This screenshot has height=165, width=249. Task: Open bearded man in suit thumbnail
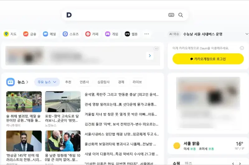(x=24, y=141)
